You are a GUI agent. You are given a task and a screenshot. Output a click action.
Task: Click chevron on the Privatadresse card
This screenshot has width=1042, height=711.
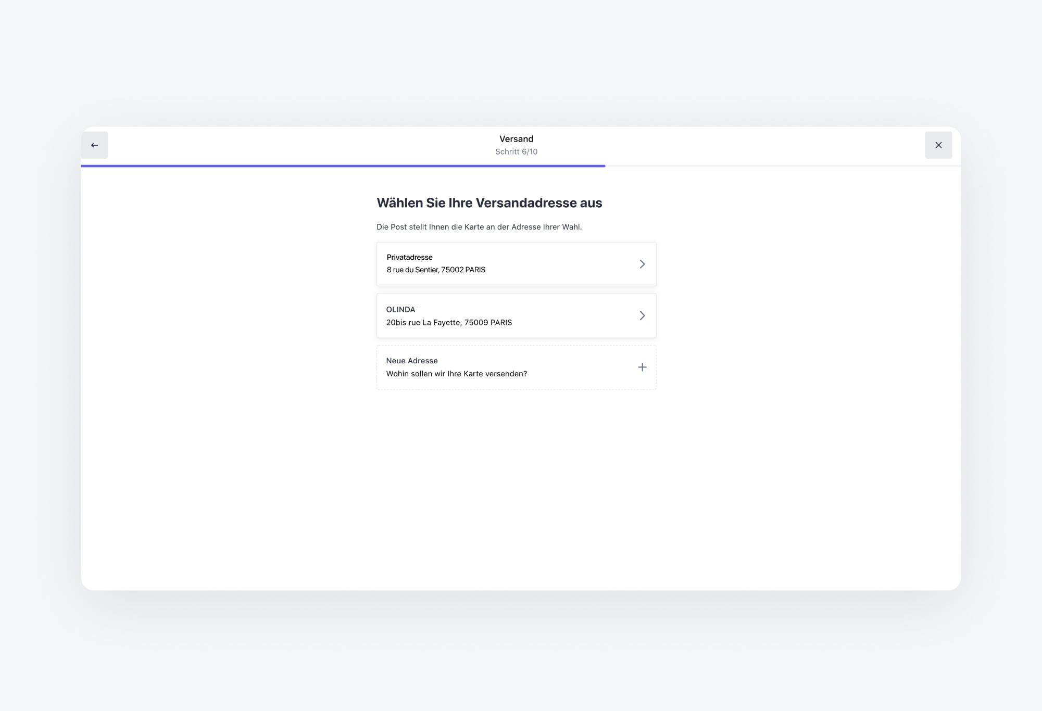point(642,264)
